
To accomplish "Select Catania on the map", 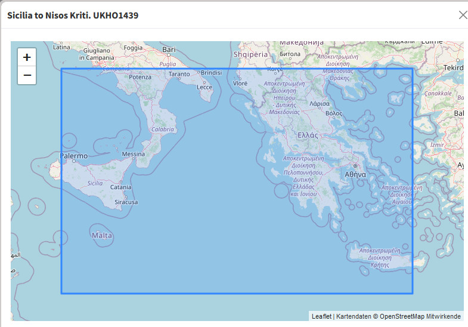I will (x=120, y=187).
